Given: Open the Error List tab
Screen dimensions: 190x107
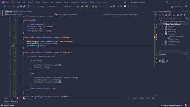Looking at the screenshot, I should pos(15,101).
